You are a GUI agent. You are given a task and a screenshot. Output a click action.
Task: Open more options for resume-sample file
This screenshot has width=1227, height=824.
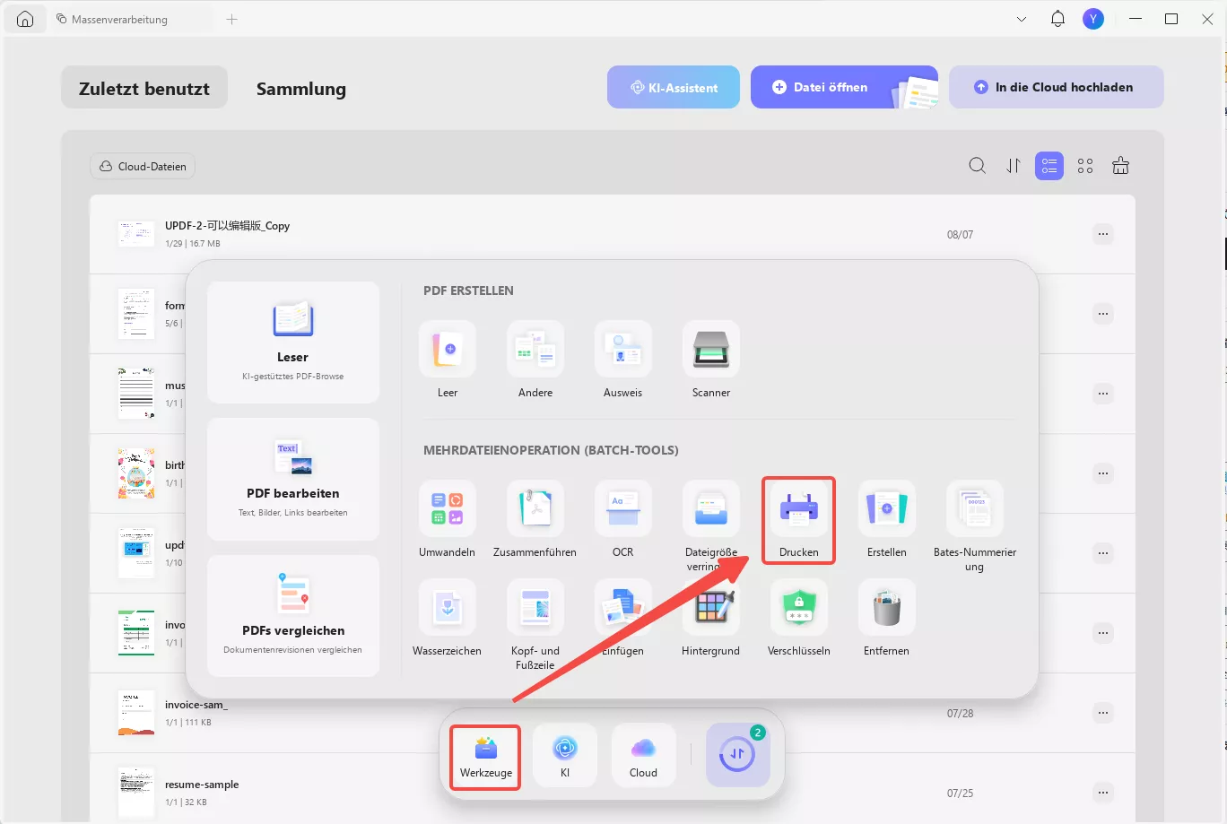tap(1103, 793)
